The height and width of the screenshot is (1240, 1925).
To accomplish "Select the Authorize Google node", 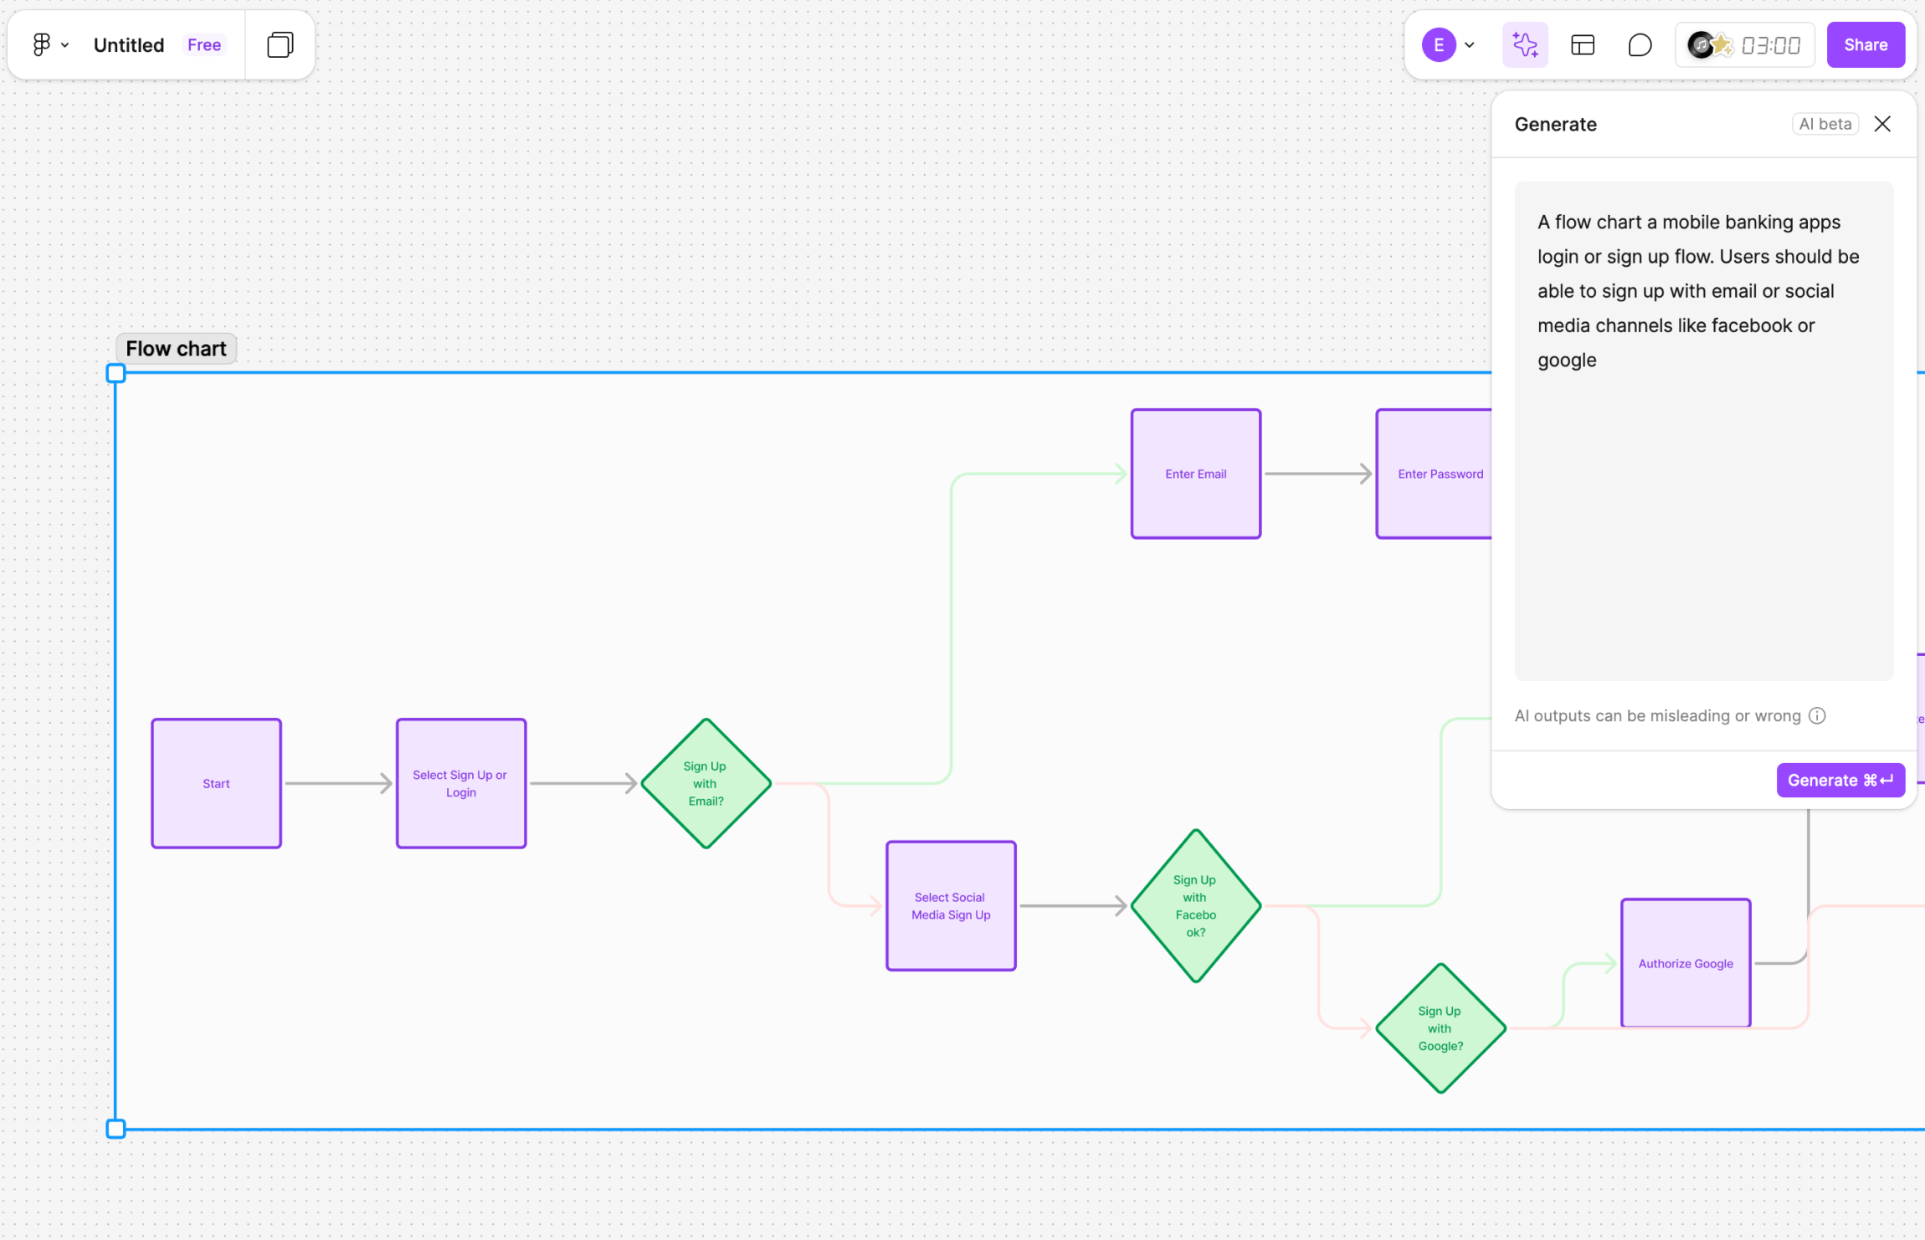I will 1685,963.
